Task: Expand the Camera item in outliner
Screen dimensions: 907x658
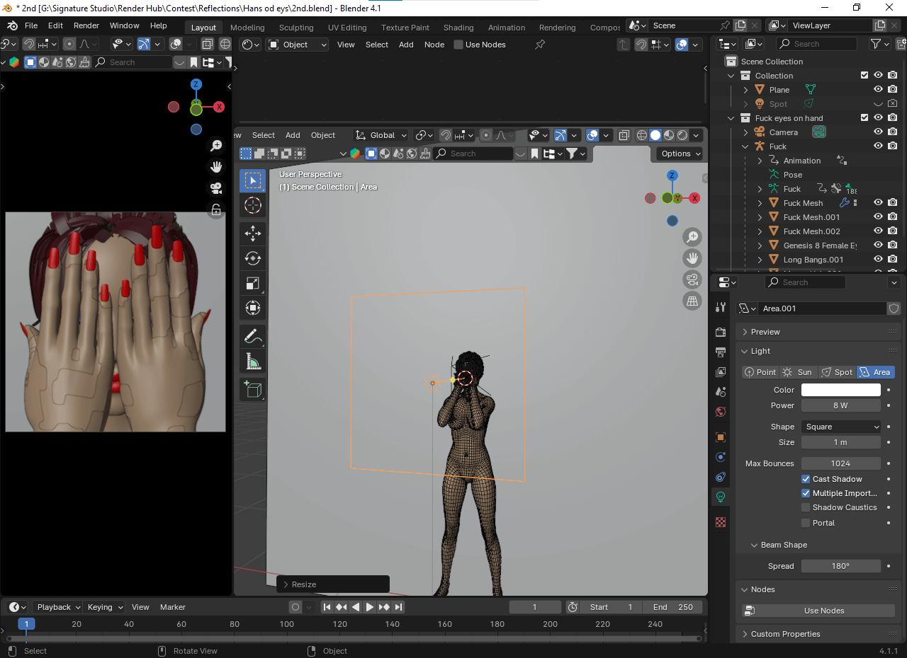Action: pos(745,132)
